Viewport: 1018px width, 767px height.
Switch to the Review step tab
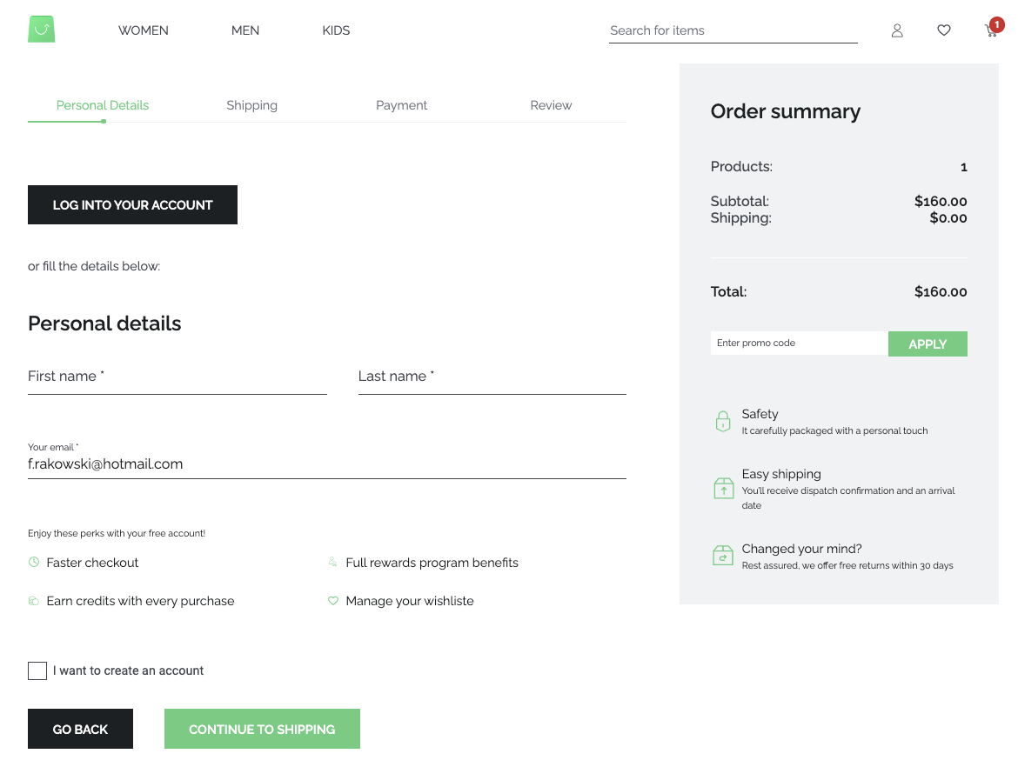pos(551,105)
